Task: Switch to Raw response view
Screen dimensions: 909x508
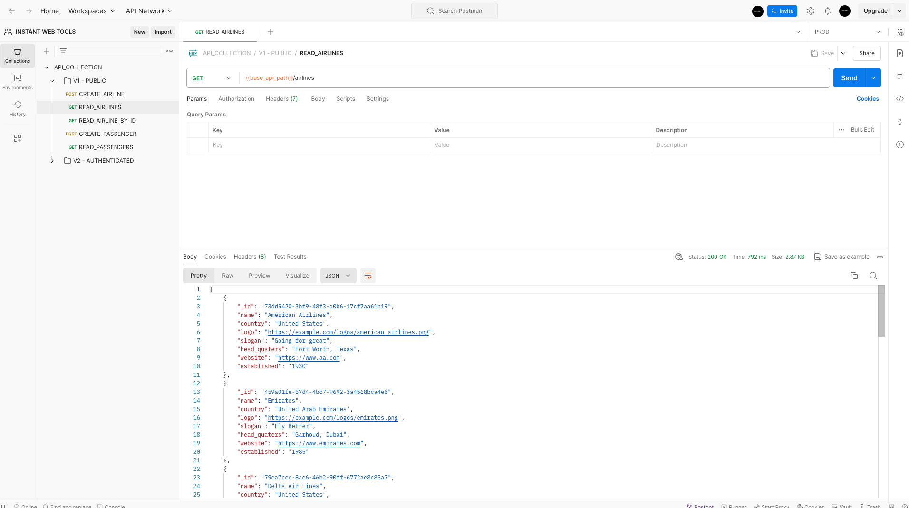Action: 228,276
